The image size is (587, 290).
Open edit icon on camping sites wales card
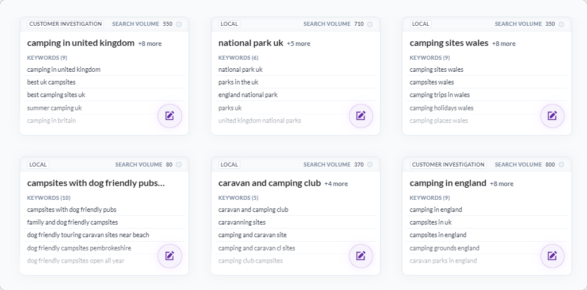(x=552, y=116)
